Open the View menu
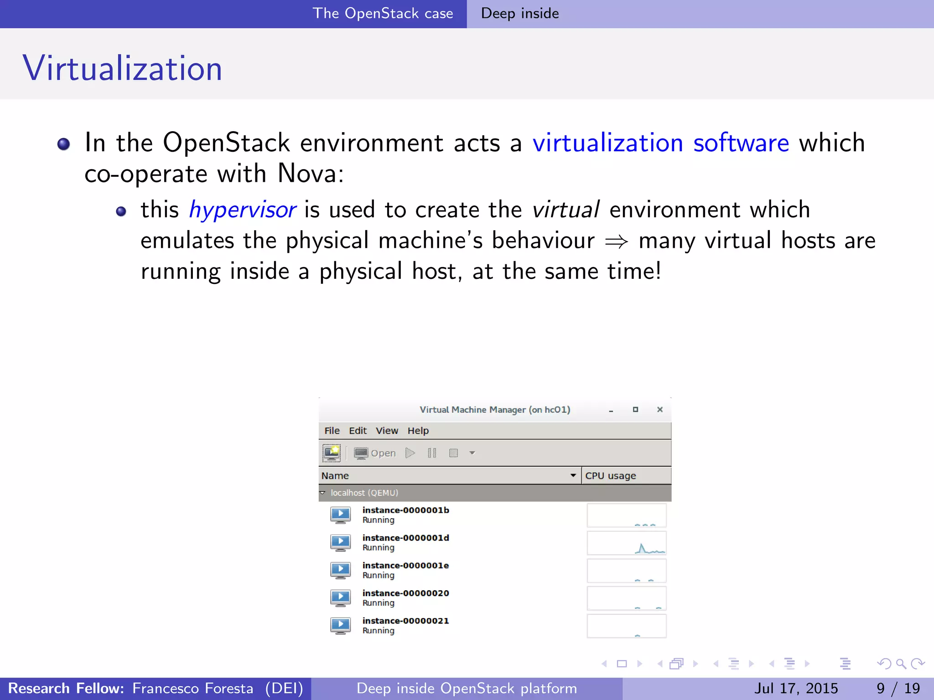This screenshot has height=700, width=934. click(x=387, y=431)
